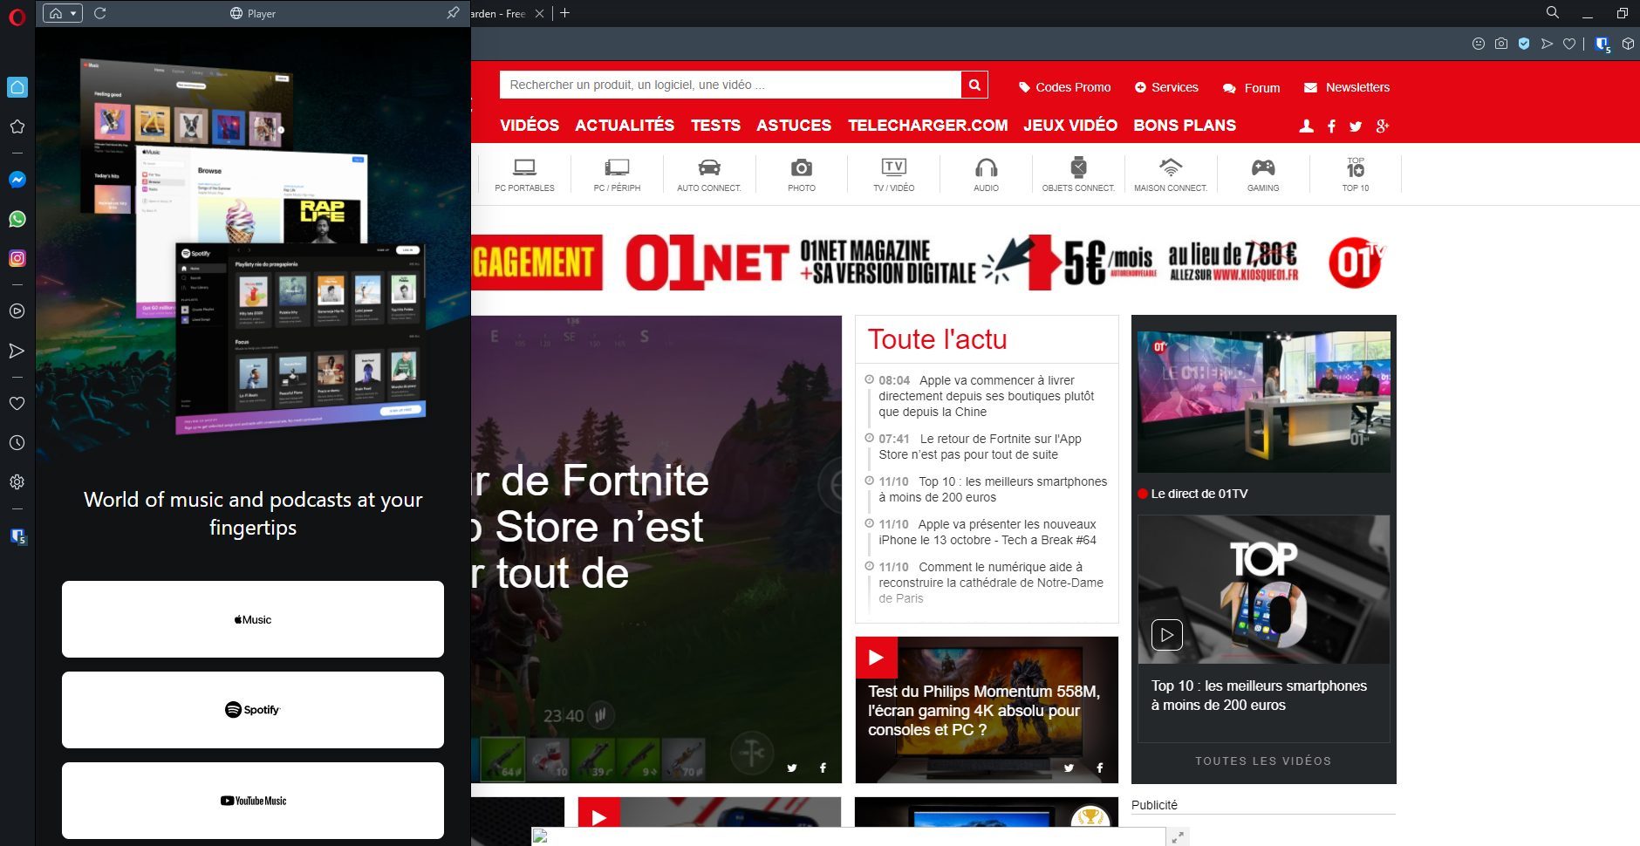
Task: Select Maison Connect. category
Action: pyautogui.click(x=1171, y=174)
